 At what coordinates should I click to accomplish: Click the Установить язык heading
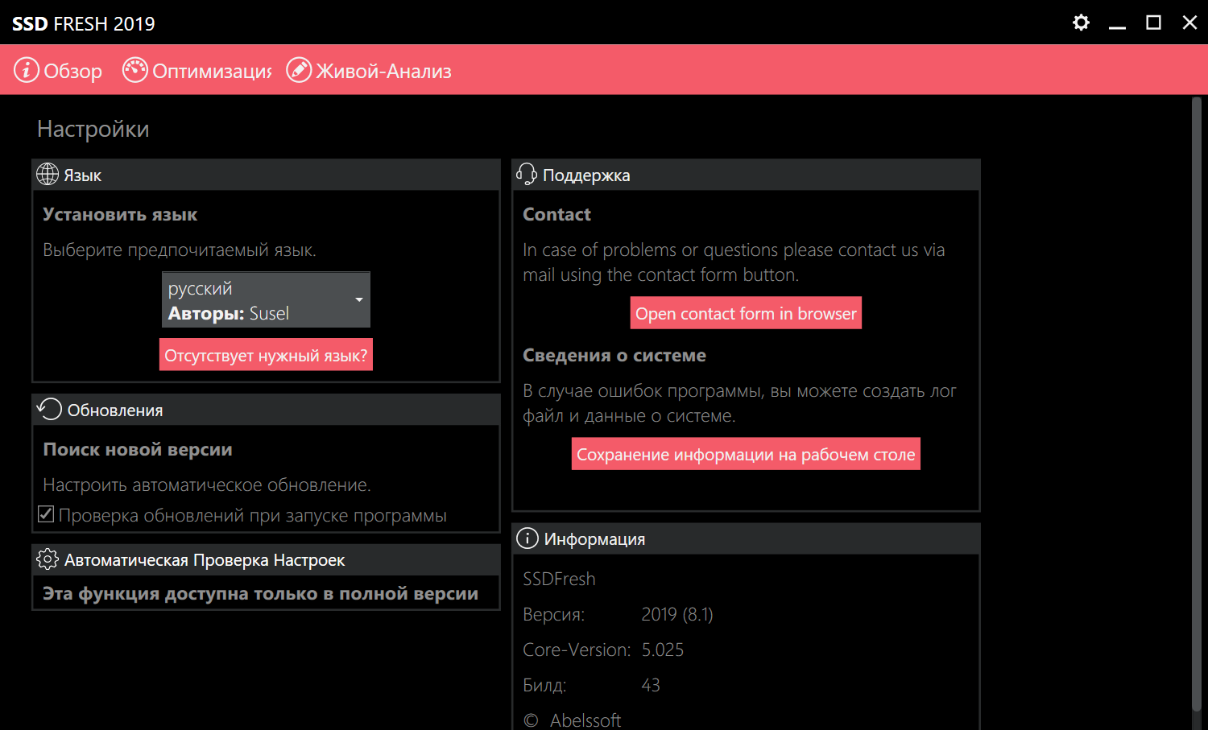click(120, 215)
